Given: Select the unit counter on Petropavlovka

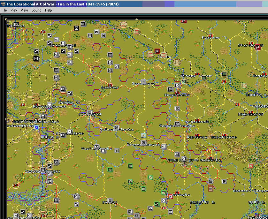Looking at the screenshot, I should tap(117, 128).
